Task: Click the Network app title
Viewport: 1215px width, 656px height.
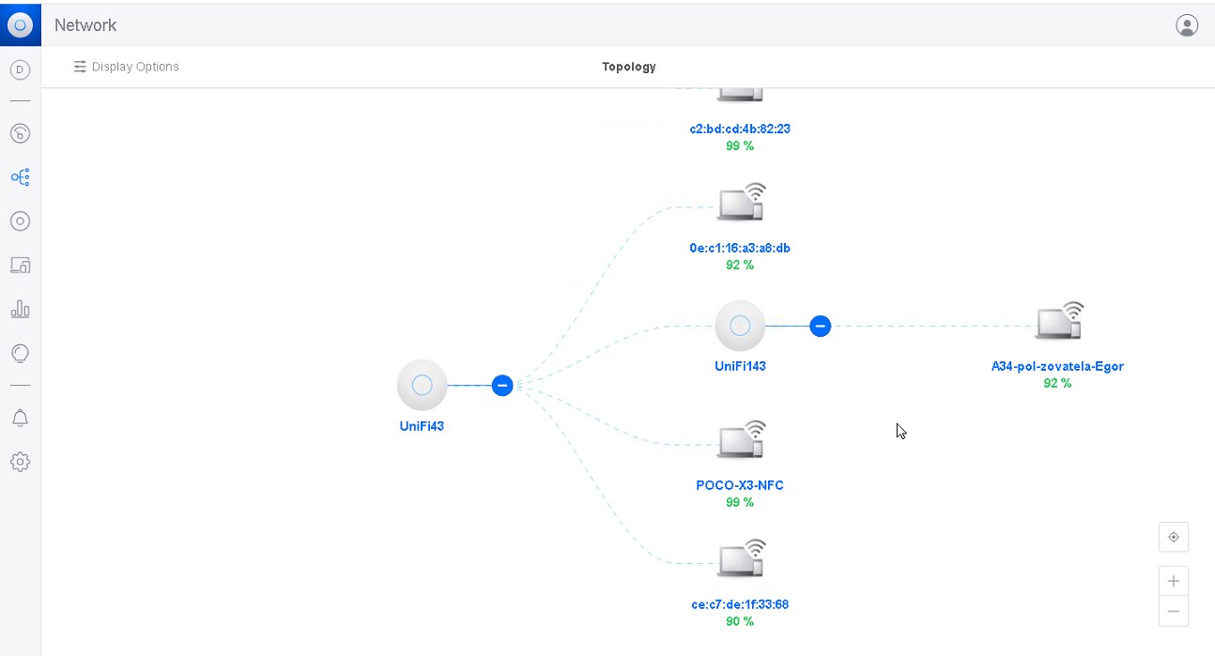Action: [x=85, y=25]
